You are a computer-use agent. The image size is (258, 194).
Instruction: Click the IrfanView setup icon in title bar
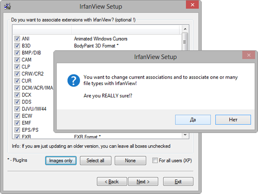pyautogui.click(x=7, y=6)
